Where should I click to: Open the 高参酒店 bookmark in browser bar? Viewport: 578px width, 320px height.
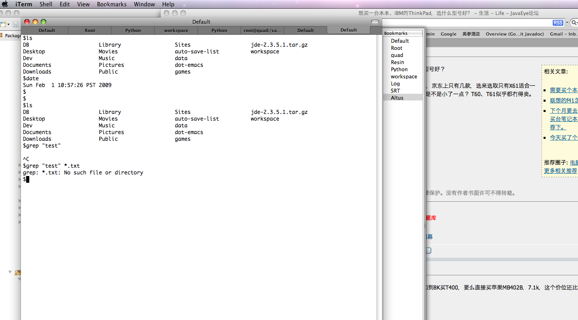point(471,34)
